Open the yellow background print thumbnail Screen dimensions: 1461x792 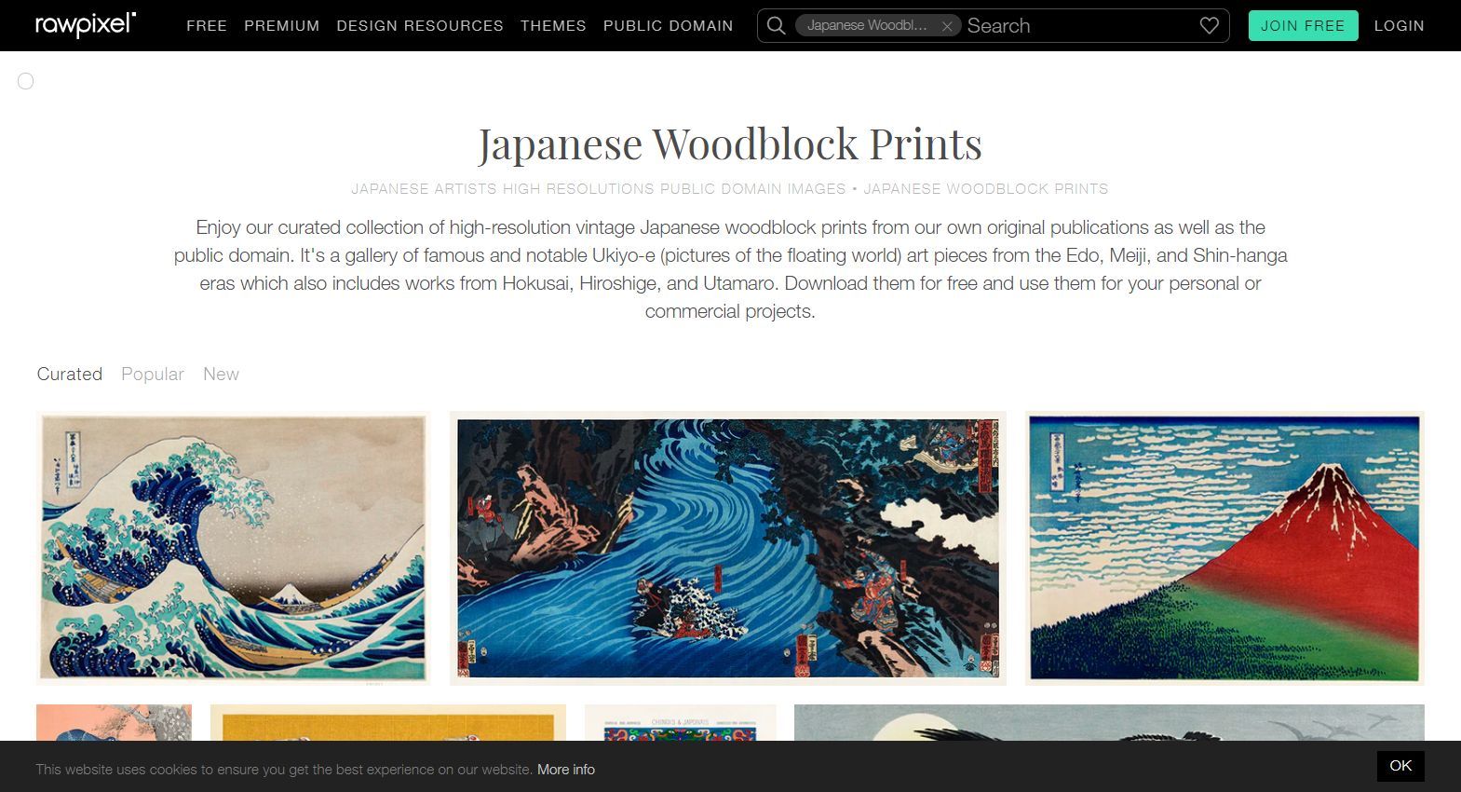[x=388, y=723]
